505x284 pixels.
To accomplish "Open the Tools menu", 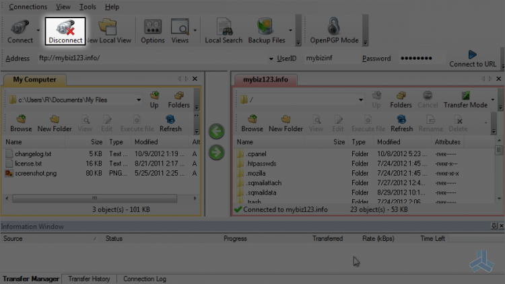I will tap(88, 7).
